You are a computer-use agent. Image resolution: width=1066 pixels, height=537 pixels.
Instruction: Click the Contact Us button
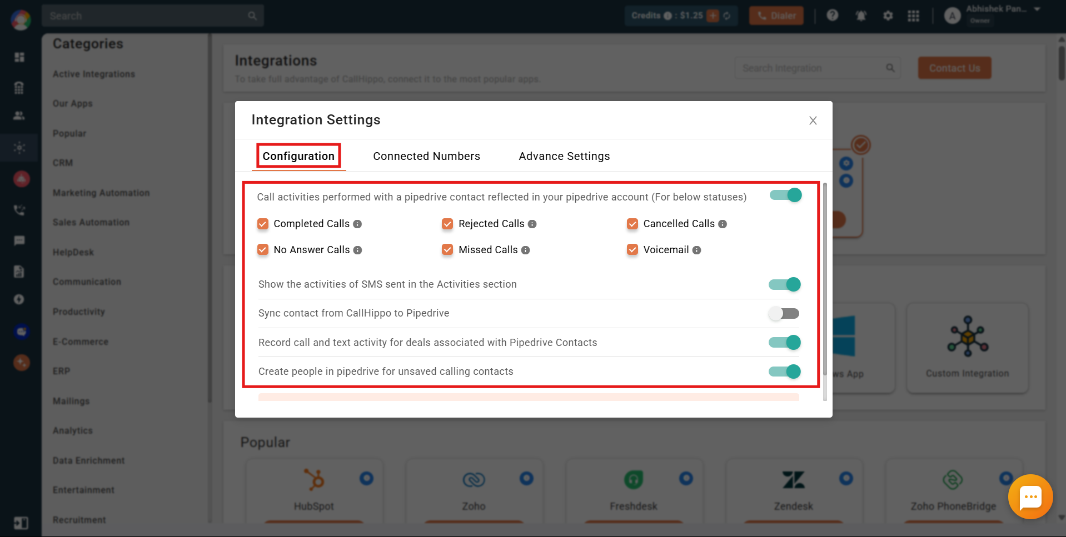954,68
